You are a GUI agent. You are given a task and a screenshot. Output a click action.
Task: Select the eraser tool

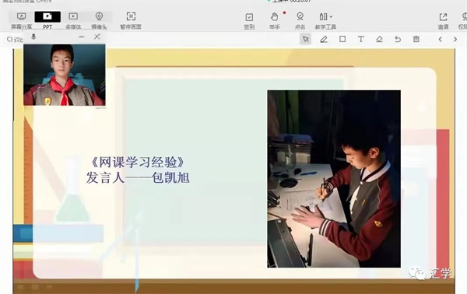pos(379,39)
